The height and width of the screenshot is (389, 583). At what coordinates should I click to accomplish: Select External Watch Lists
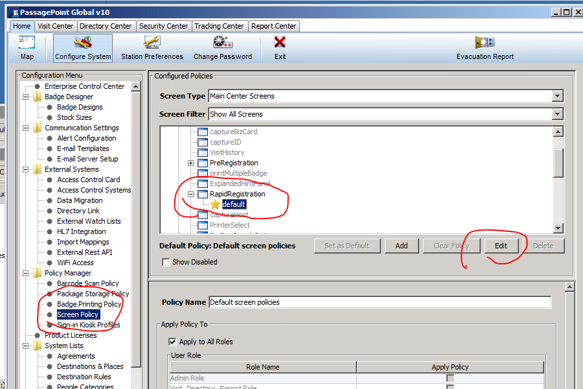[89, 221]
